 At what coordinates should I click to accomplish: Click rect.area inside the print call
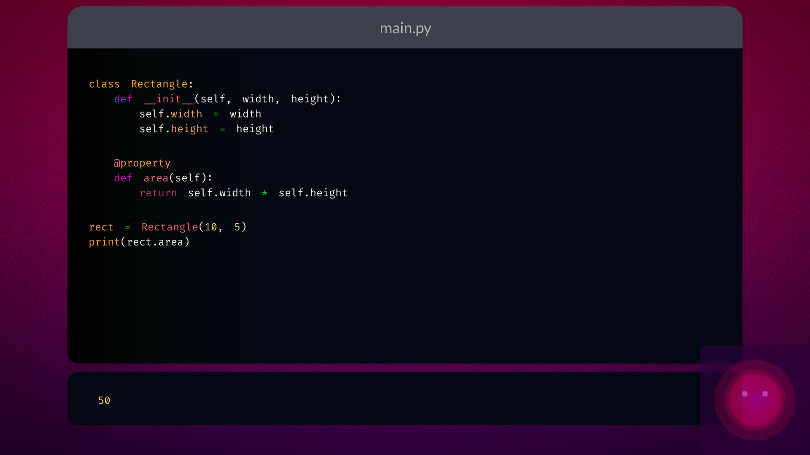(155, 242)
